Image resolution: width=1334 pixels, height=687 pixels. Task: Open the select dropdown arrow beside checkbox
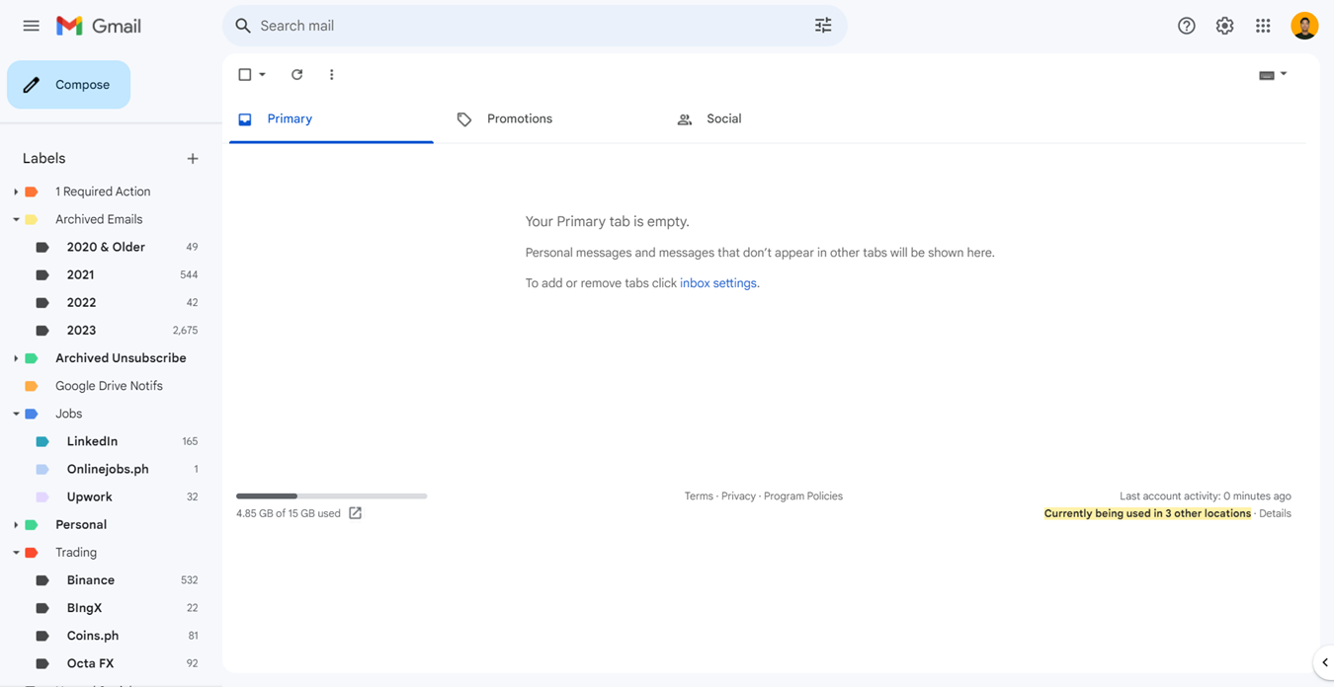263,75
